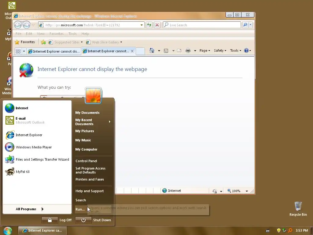
Task: Click the Log Off lock button
Action: 50,220
